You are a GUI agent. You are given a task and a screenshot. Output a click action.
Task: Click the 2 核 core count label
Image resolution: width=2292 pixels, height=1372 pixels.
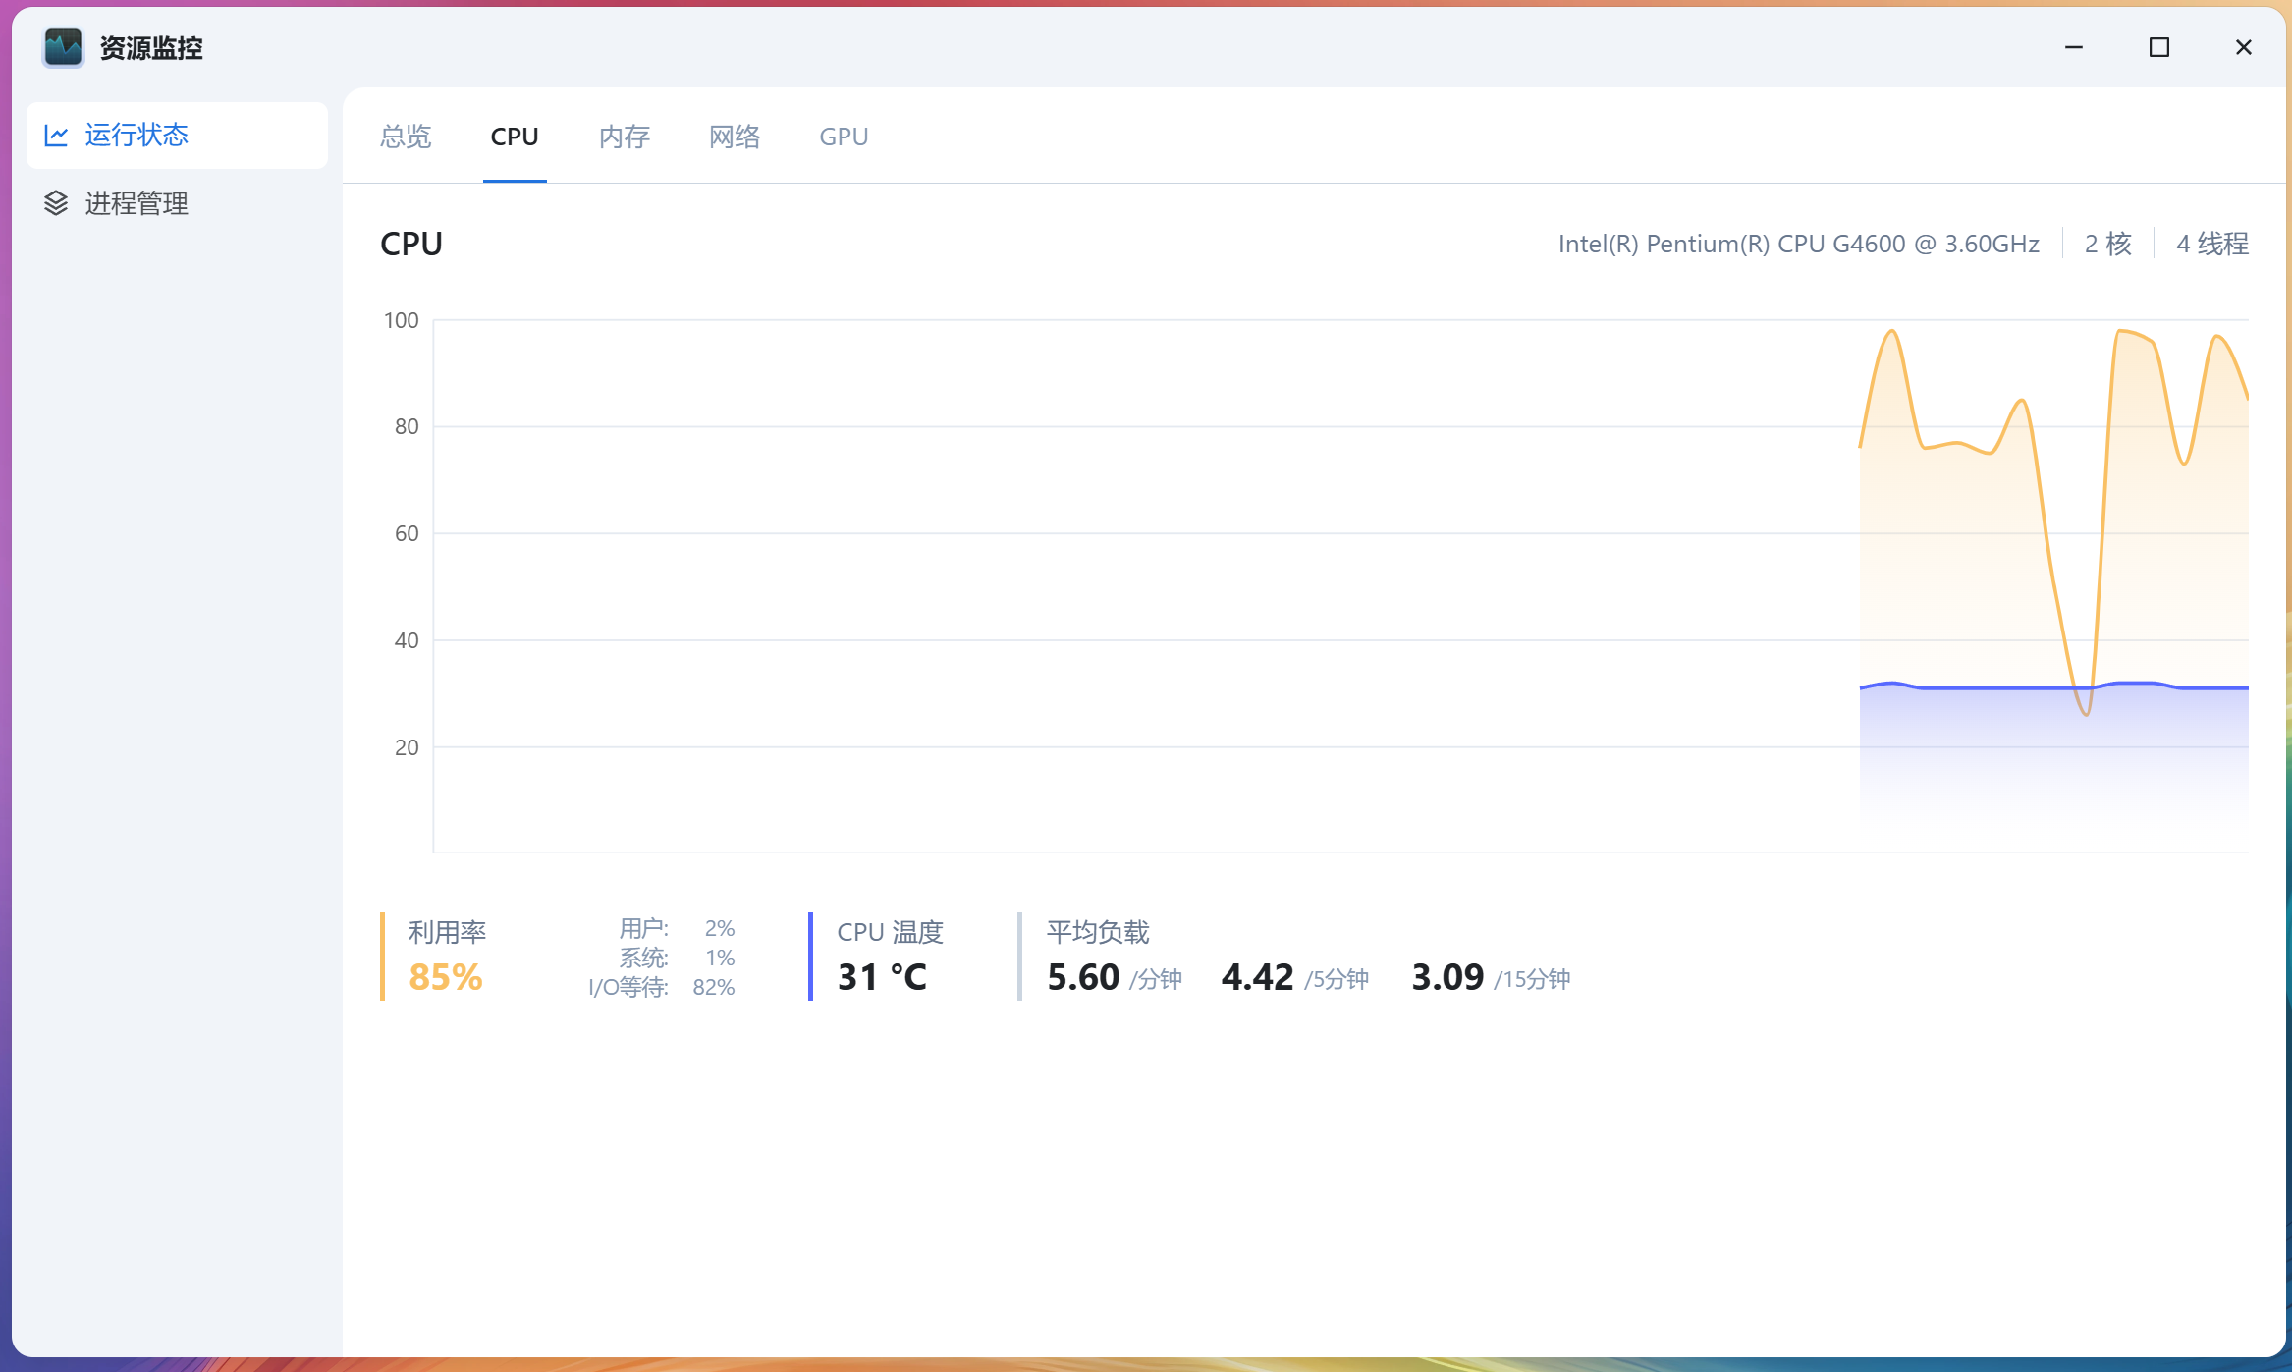tap(2108, 244)
